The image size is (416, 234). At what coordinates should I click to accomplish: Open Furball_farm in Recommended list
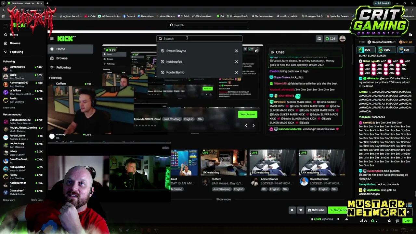23,137
